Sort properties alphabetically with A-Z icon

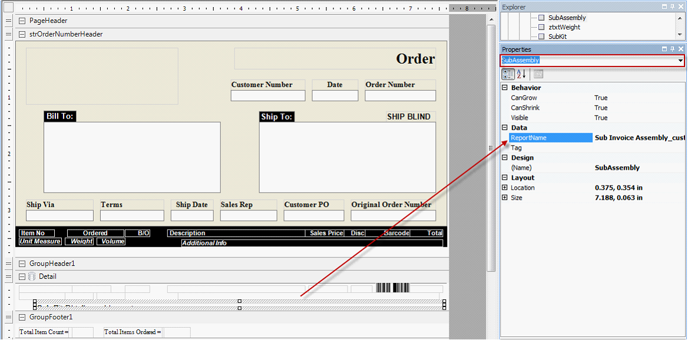[521, 73]
